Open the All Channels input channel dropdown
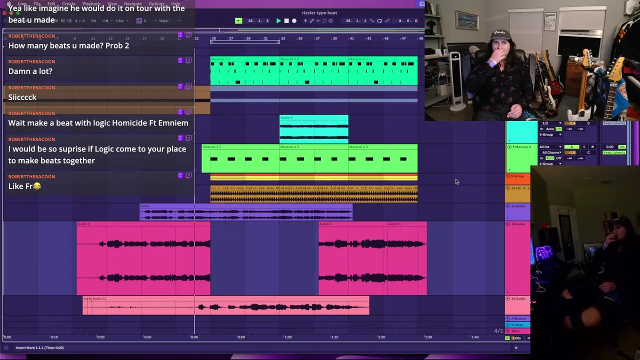Viewport: 640px width, 360px height. [550, 152]
